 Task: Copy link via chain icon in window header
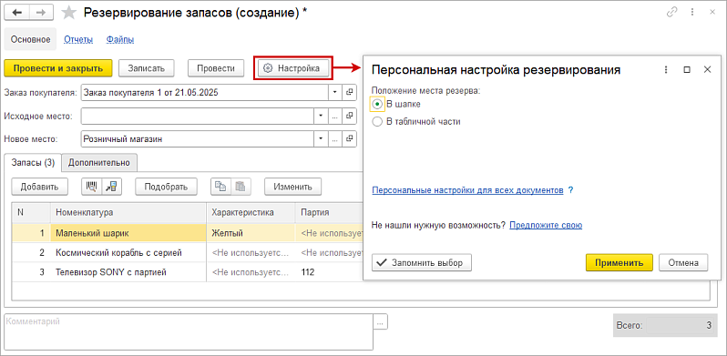pyautogui.click(x=671, y=13)
